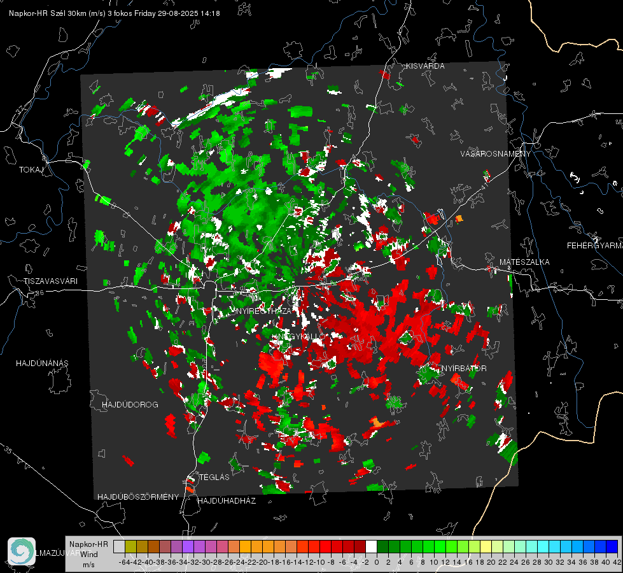
Task: Click the HAJDÚBÖSZÖRMÉNY town label
Action: pos(138,497)
